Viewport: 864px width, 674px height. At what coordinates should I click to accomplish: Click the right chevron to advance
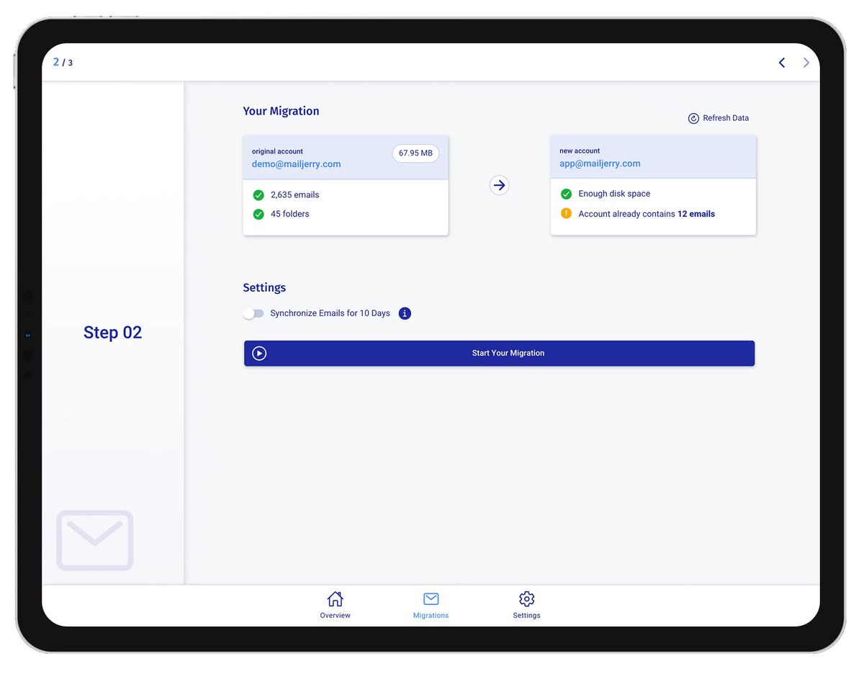[x=806, y=63]
